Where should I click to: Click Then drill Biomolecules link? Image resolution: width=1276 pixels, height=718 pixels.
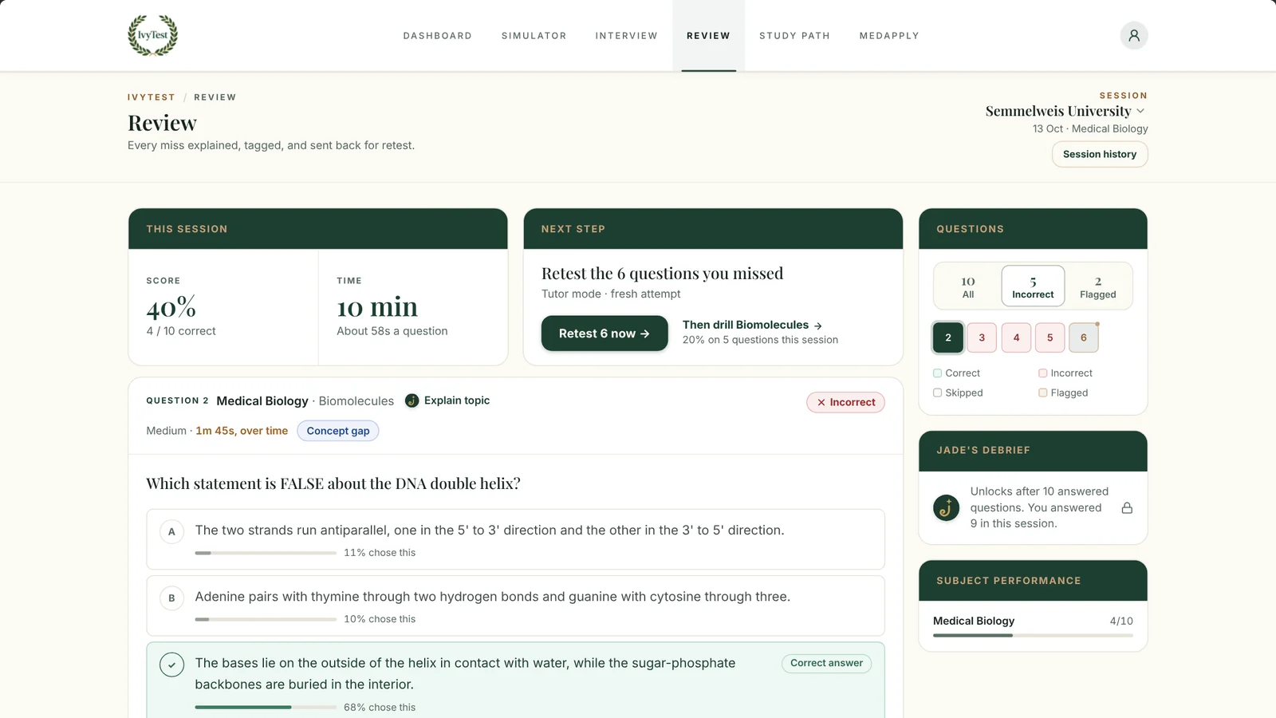(x=752, y=325)
